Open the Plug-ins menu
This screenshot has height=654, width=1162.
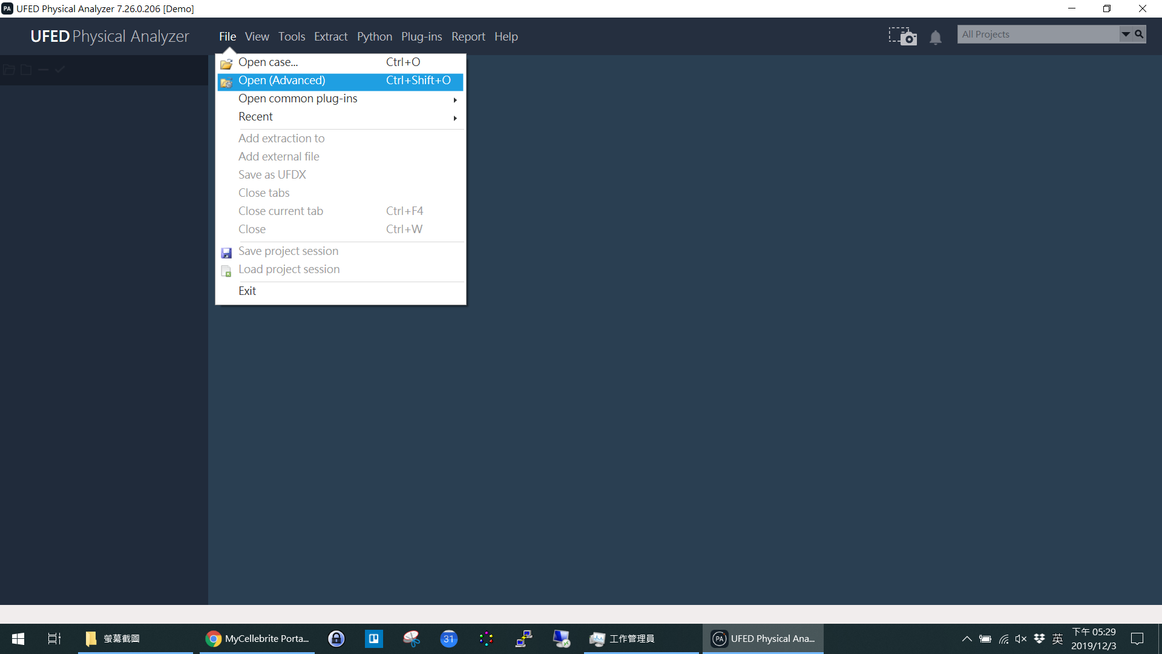coord(421,36)
